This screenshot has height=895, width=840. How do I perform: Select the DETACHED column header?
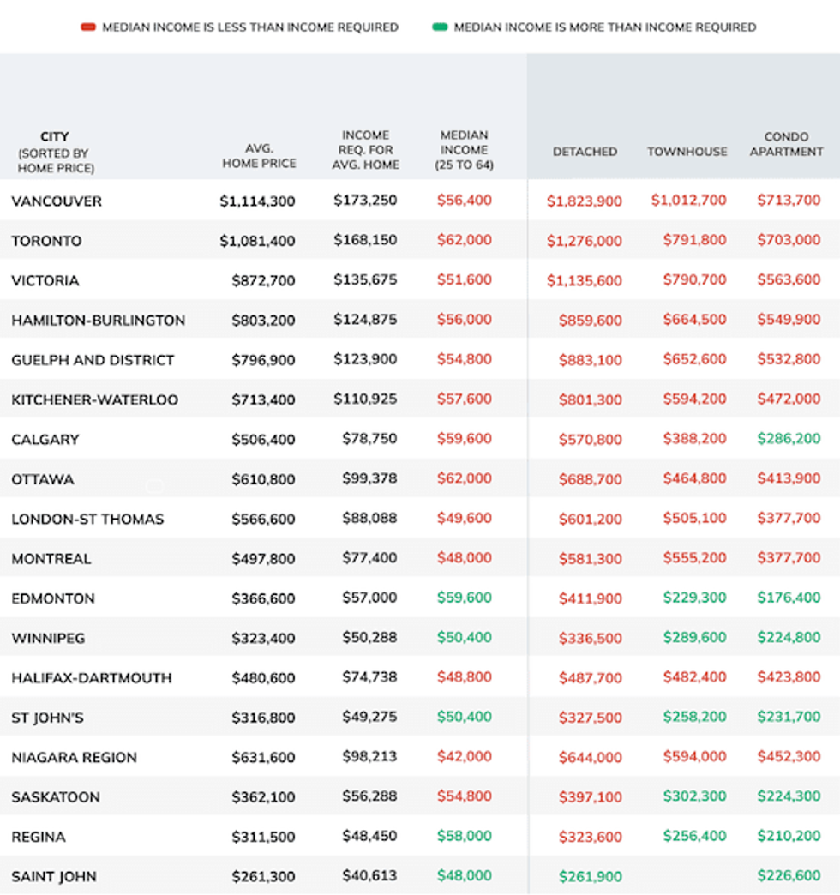tap(585, 151)
